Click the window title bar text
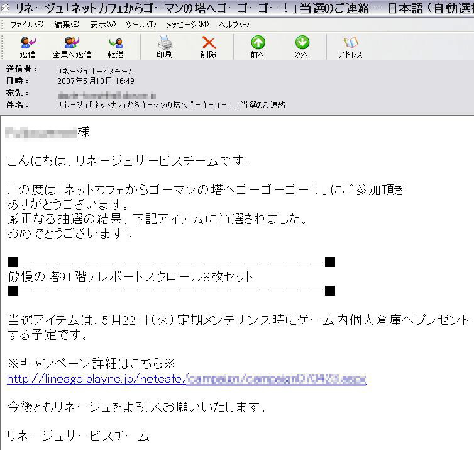 (245, 8)
